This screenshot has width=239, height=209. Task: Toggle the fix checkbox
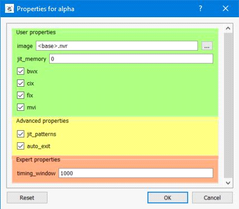(21, 95)
